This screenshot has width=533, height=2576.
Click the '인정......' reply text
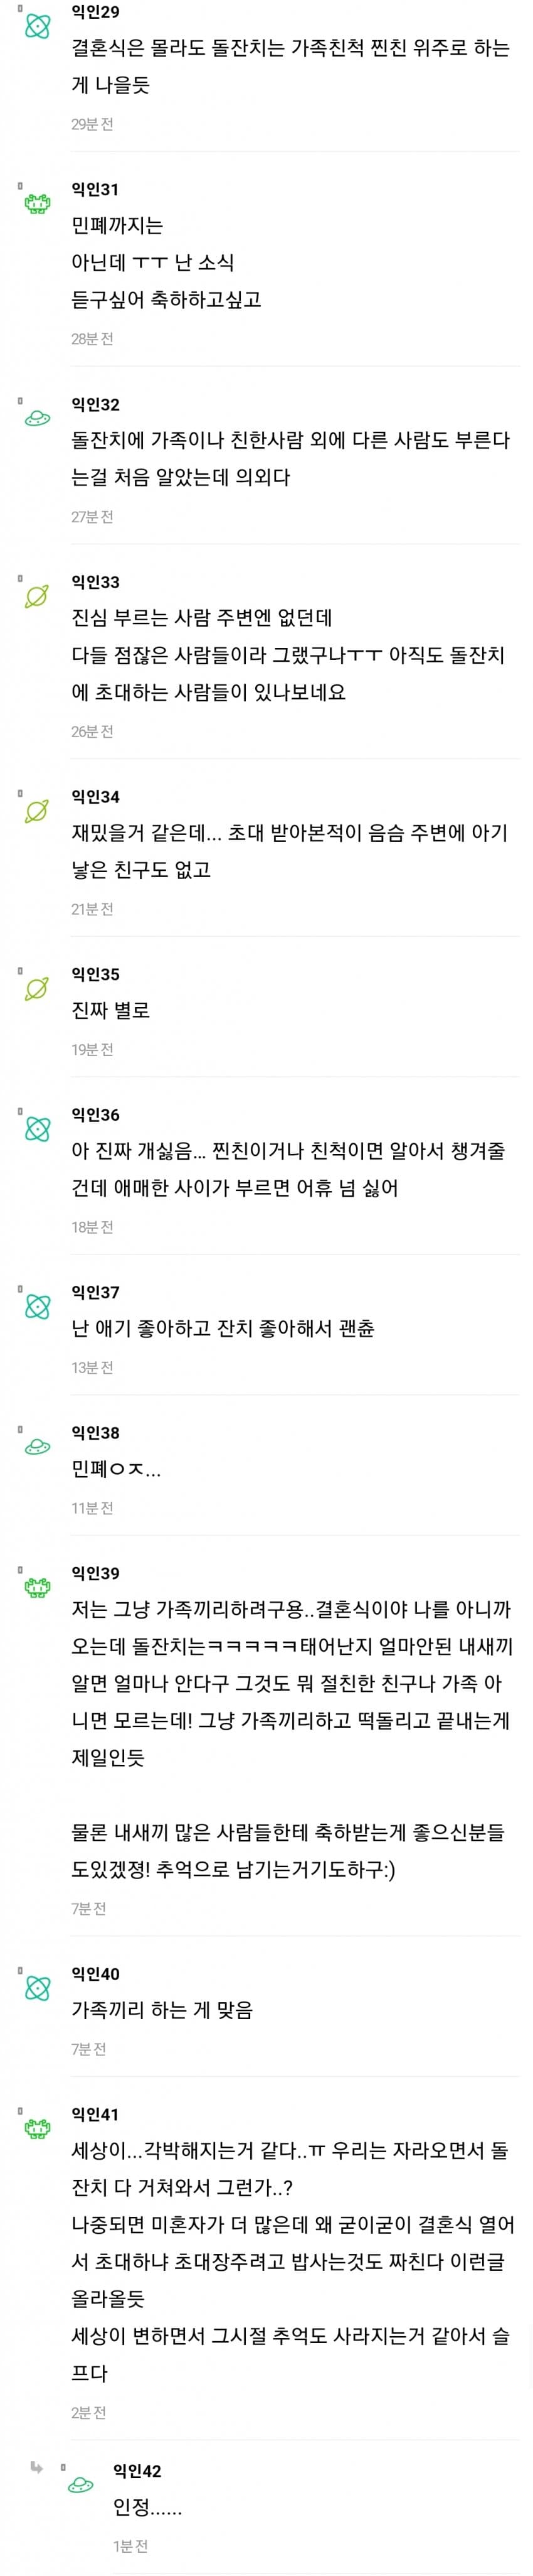point(148,2507)
